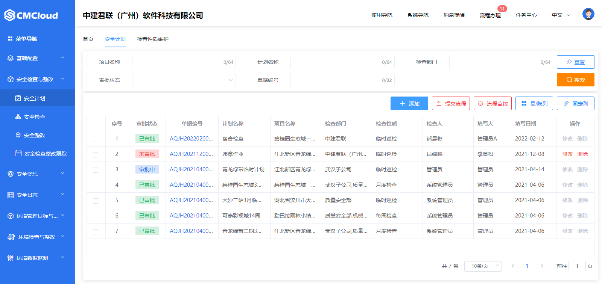602x284 pixels.
Task: Click the 安全整改 cube icon
Action: click(18, 135)
